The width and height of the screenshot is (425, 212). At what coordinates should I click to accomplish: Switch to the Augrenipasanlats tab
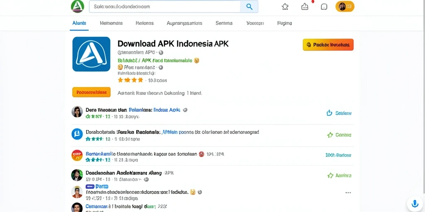pos(184,23)
